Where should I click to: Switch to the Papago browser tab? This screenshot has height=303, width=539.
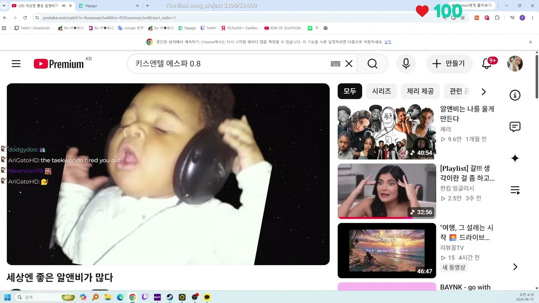point(108,5)
